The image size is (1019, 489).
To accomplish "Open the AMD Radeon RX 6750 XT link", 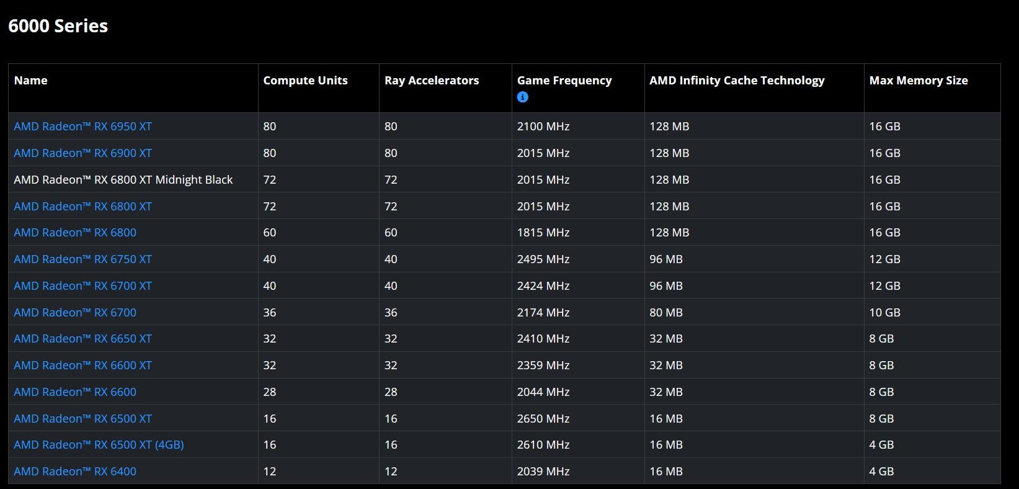I will click(82, 259).
